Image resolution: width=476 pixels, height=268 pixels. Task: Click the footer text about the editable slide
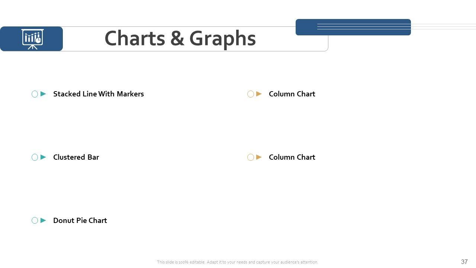(237, 262)
